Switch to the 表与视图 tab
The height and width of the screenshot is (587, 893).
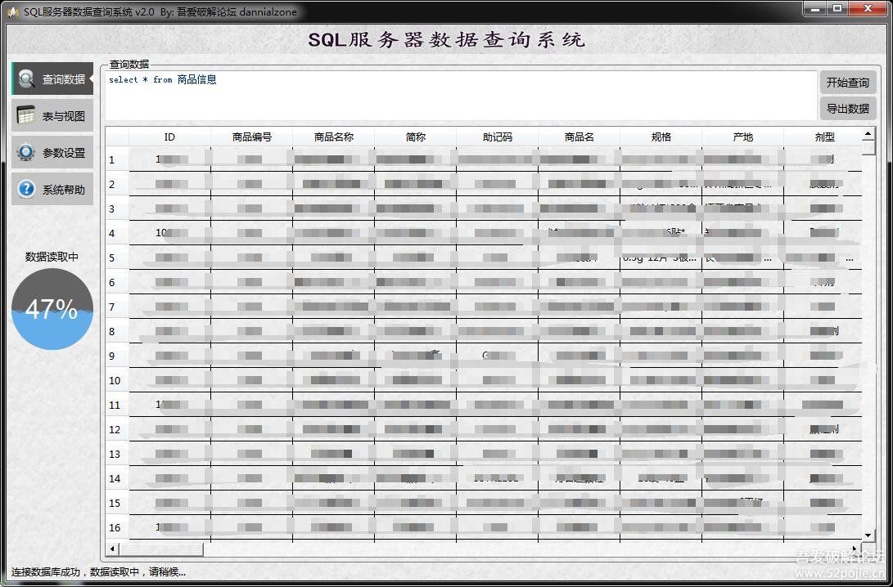click(52, 115)
